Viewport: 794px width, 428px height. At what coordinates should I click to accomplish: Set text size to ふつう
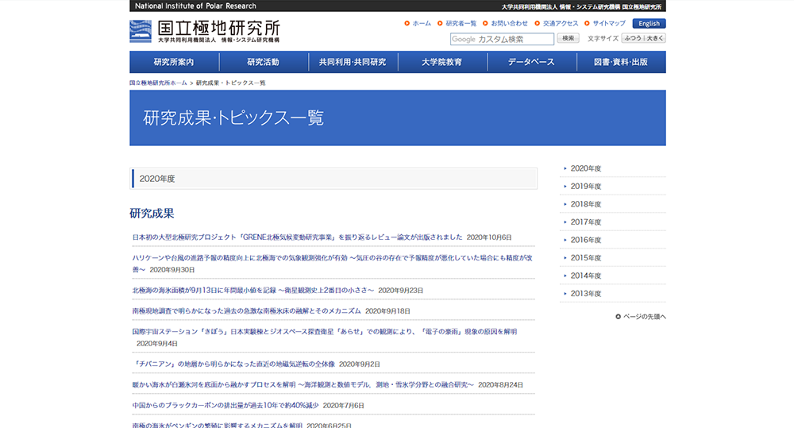(633, 38)
